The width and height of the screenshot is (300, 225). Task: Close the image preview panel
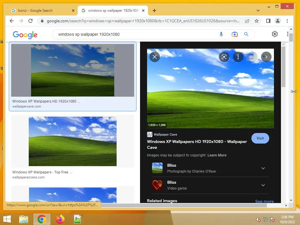pos(155,57)
